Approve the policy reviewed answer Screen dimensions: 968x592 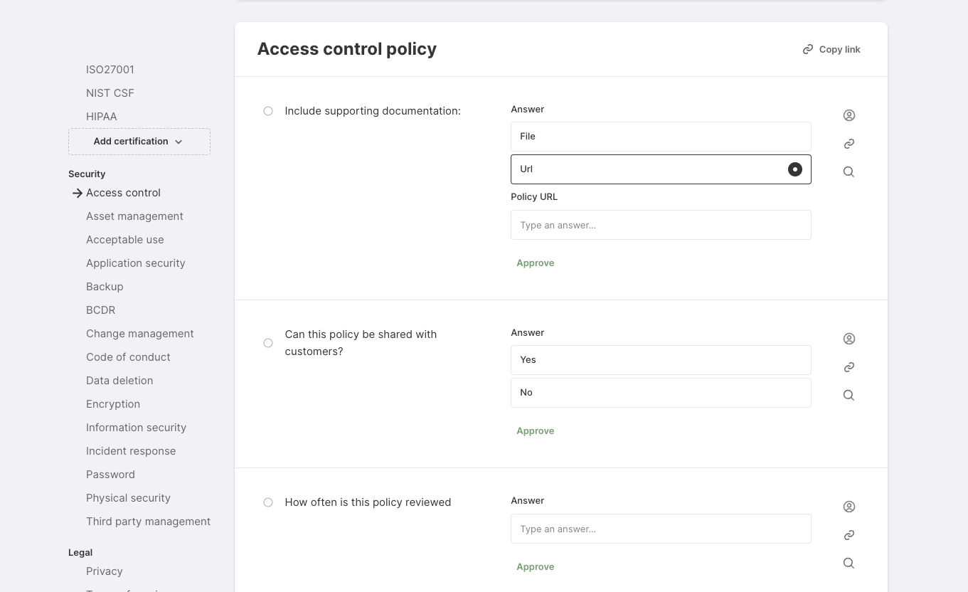(x=536, y=567)
